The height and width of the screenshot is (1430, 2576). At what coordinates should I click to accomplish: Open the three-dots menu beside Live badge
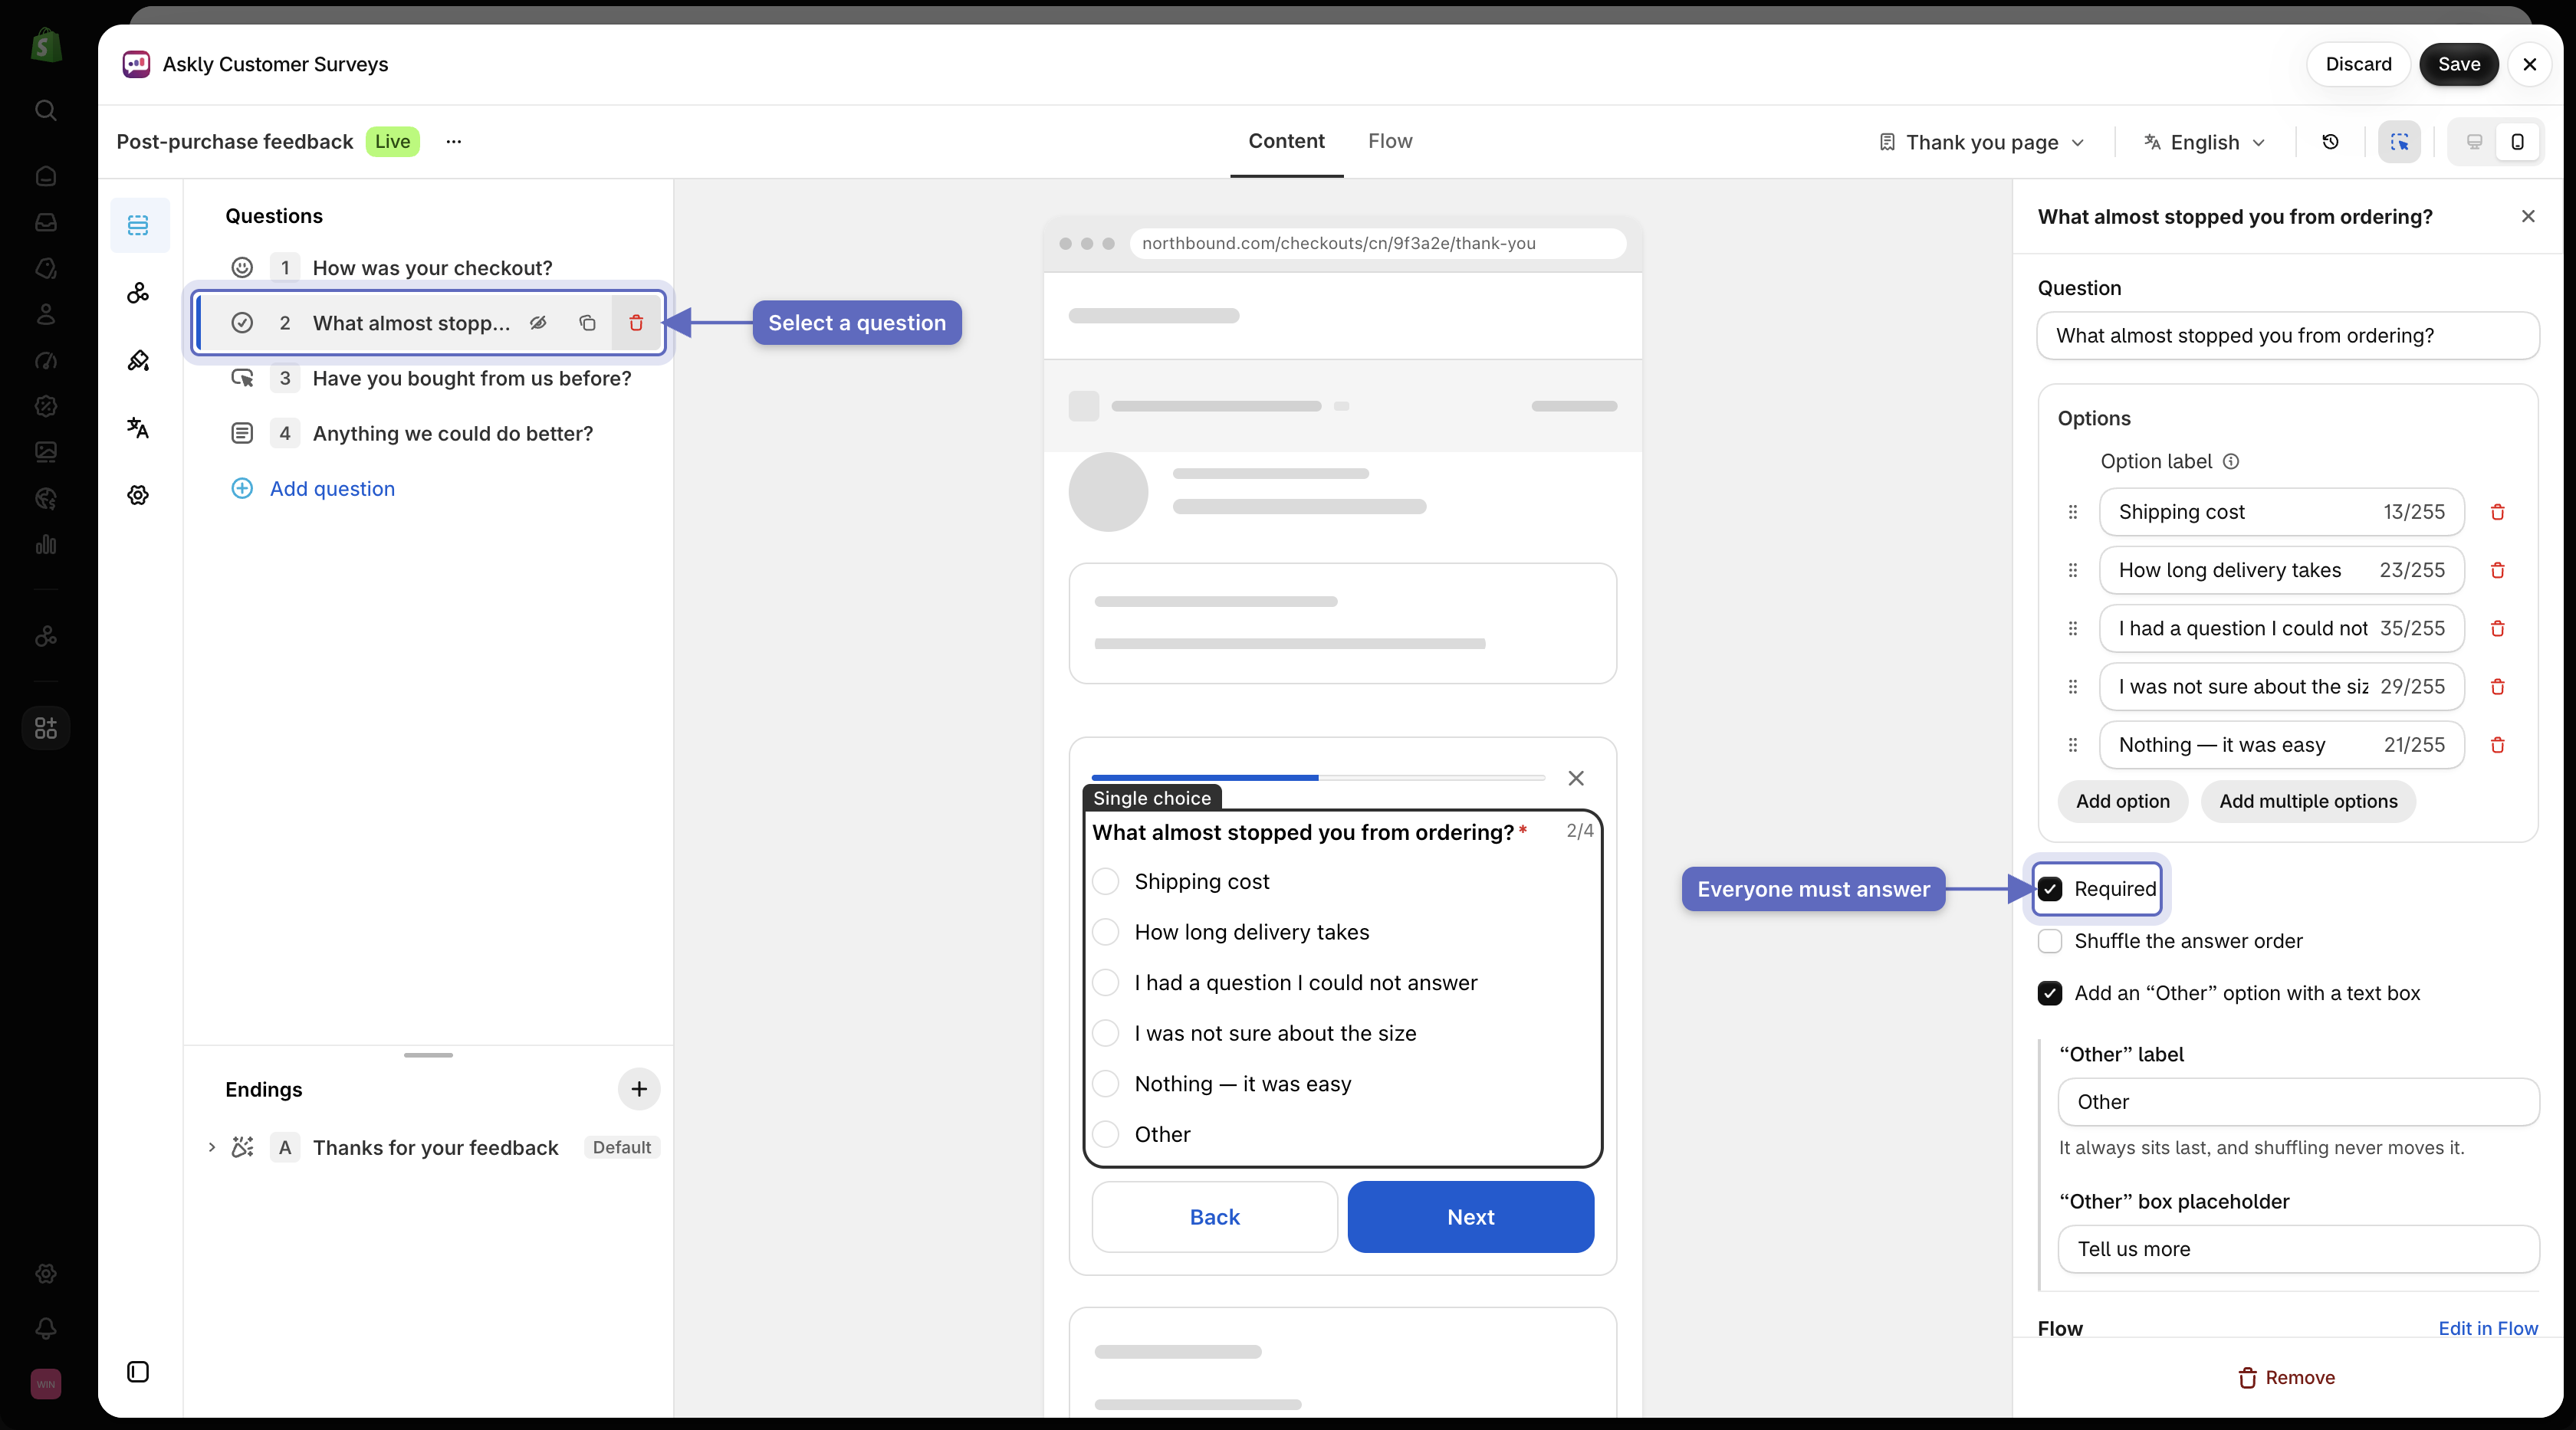click(x=454, y=141)
